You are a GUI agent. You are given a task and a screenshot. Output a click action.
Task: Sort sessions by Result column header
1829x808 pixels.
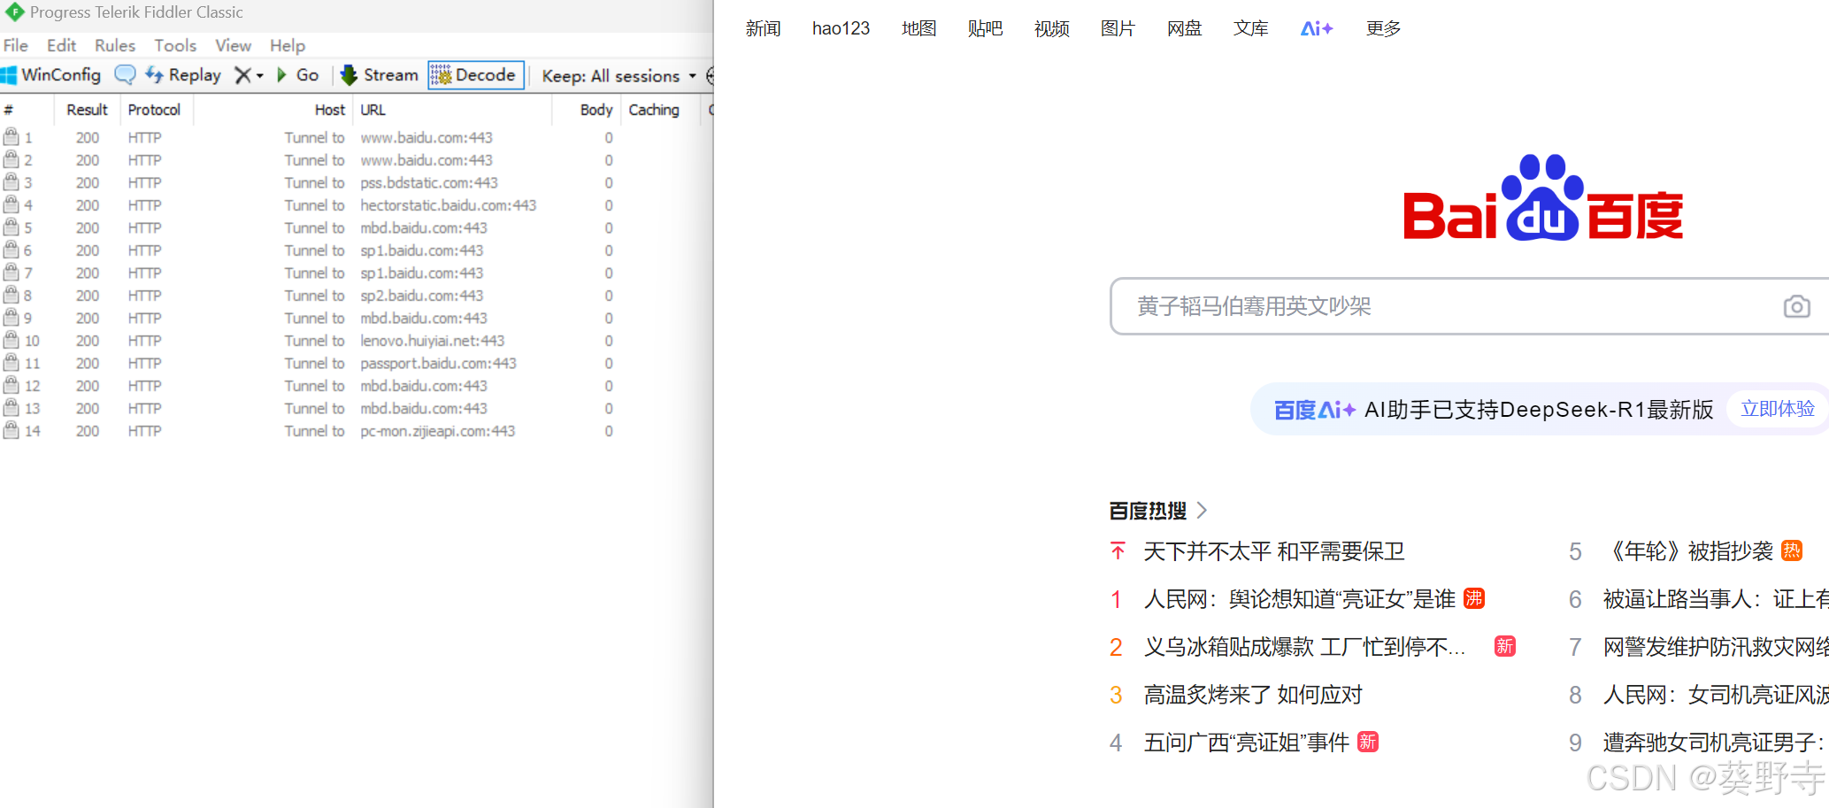point(87,110)
